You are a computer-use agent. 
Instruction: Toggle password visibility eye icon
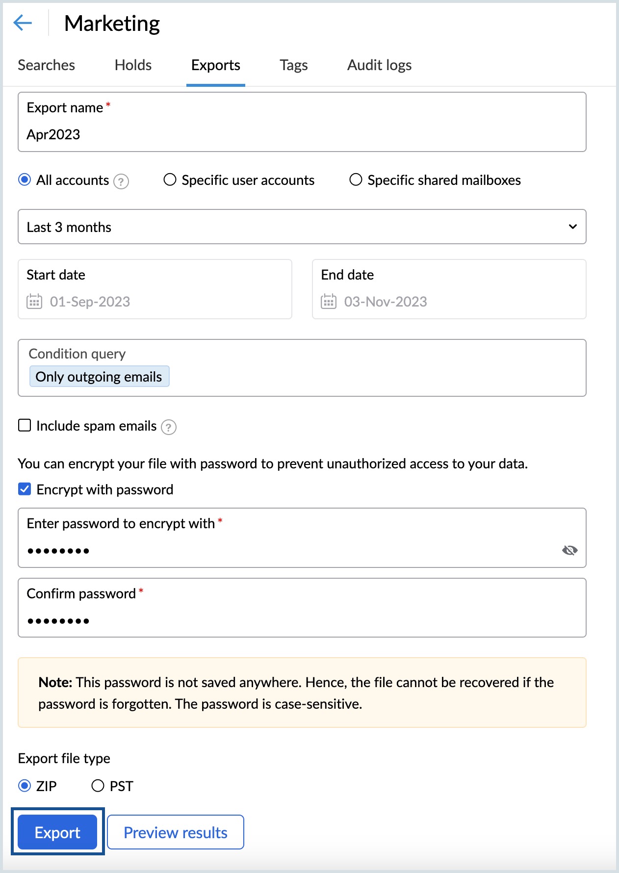569,550
